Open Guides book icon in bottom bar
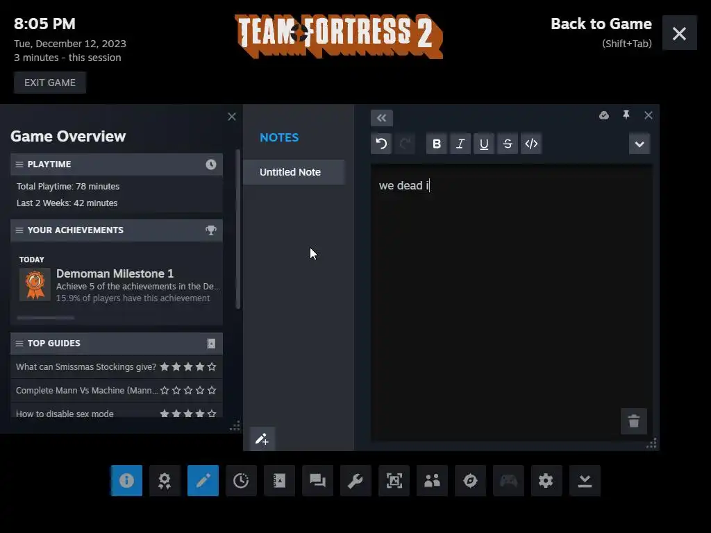This screenshot has width=711, height=533. (x=279, y=480)
